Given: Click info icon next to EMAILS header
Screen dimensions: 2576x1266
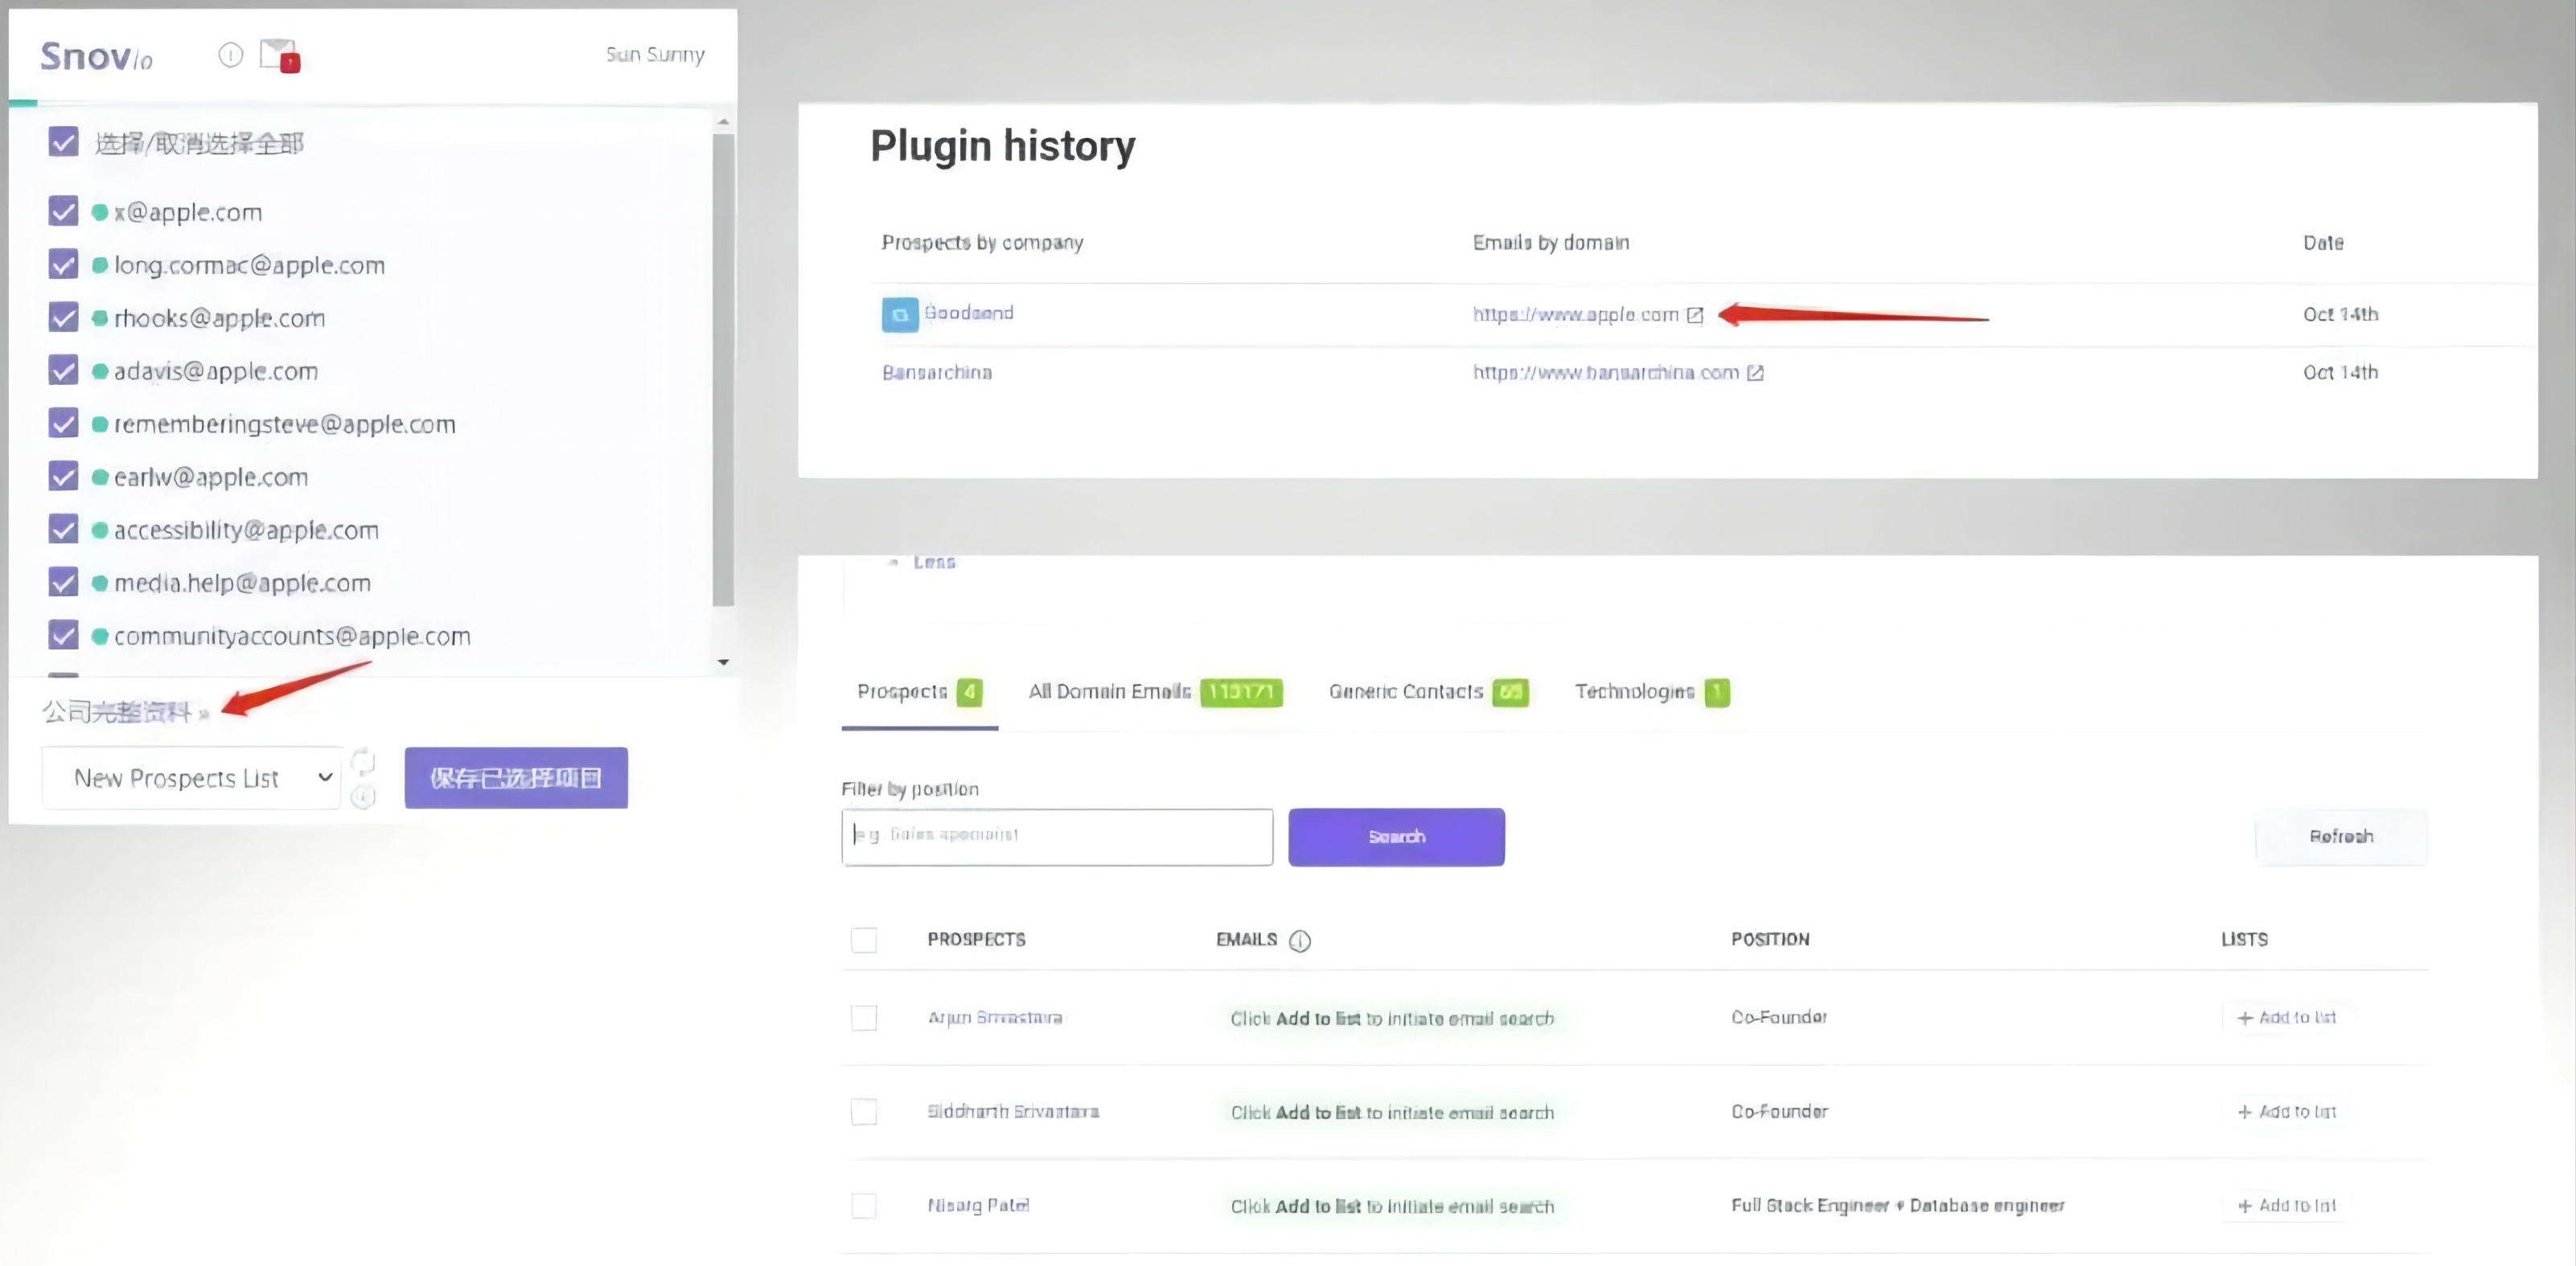Looking at the screenshot, I should click(x=1299, y=940).
